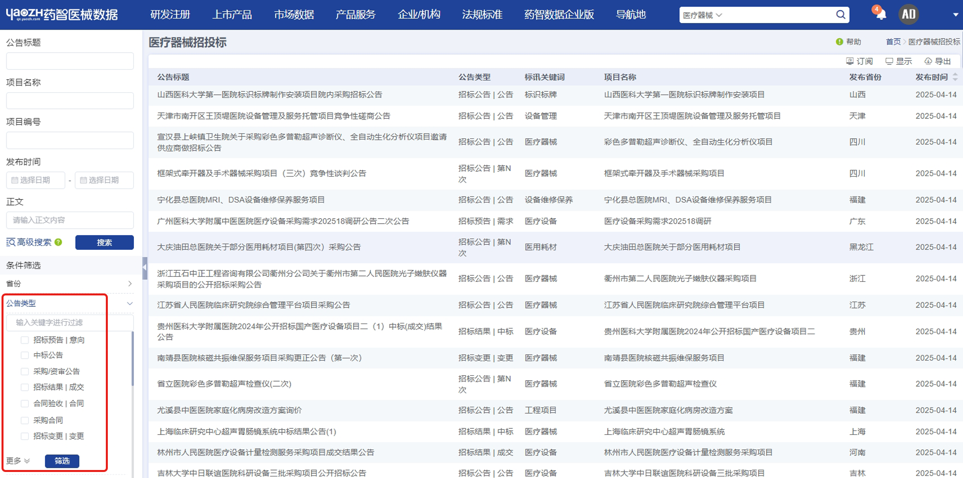This screenshot has height=478, width=963.
Task: Open the end date picker 选择日期
Action: coord(104,180)
